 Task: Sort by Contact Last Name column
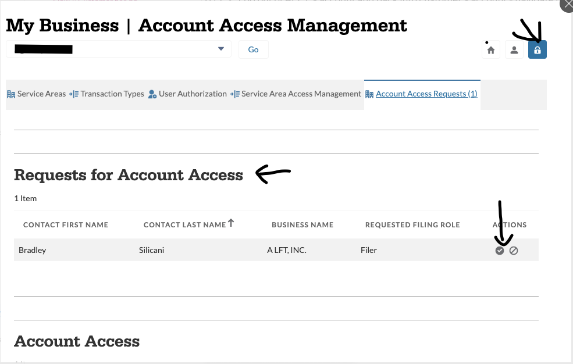tap(184, 225)
